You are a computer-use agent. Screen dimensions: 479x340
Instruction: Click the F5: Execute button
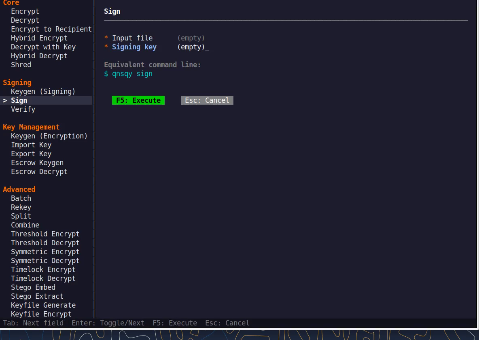(138, 100)
